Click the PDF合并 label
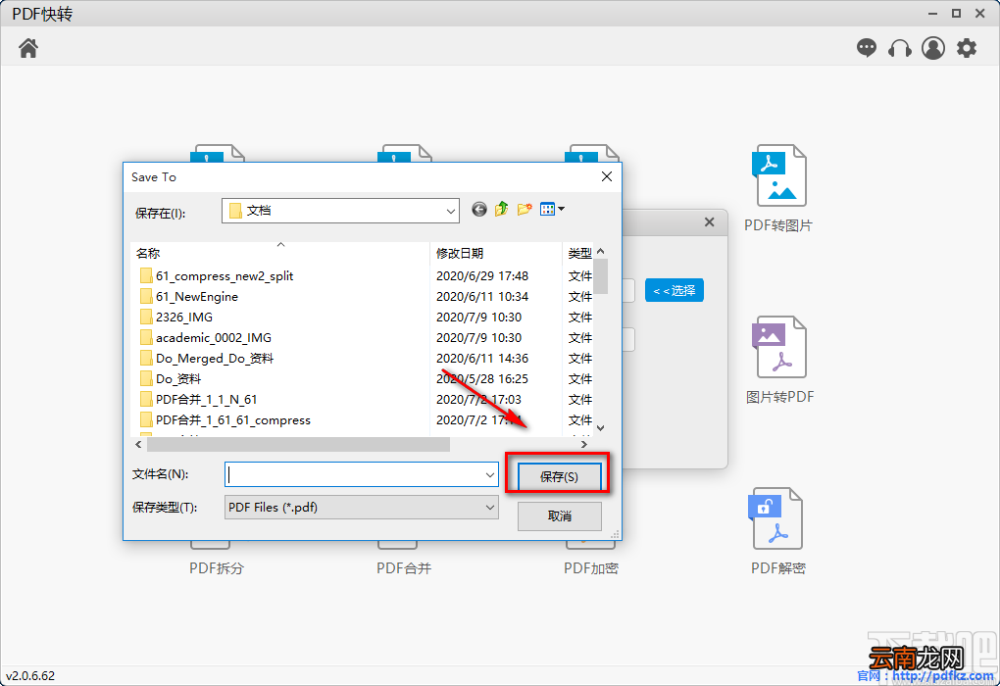The width and height of the screenshot is (1000, 686). tap(404, 568)
